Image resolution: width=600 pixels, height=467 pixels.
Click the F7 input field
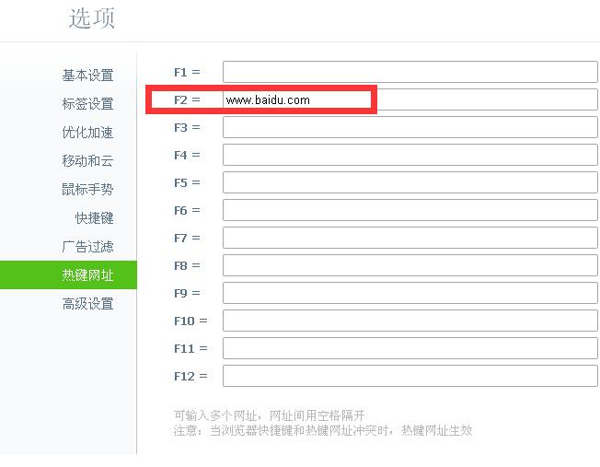tap(410, 238)
